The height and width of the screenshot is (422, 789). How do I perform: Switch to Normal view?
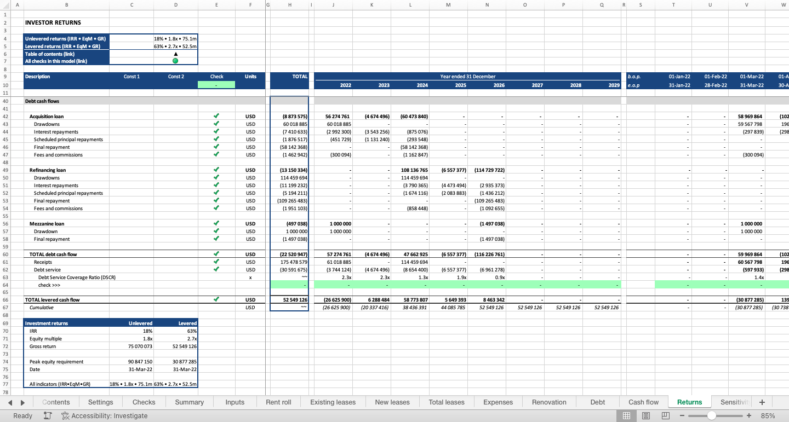(626, 416)
